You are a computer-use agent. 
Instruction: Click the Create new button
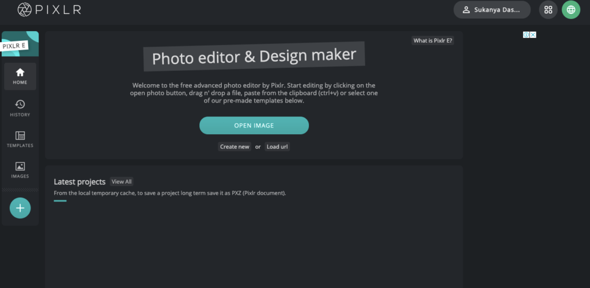[x=235, y=147]
